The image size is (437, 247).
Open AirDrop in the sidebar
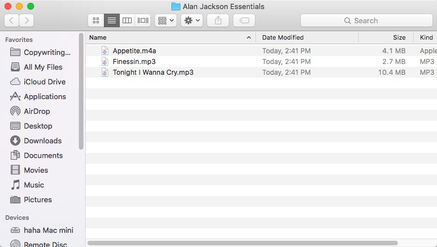[37, 111]
